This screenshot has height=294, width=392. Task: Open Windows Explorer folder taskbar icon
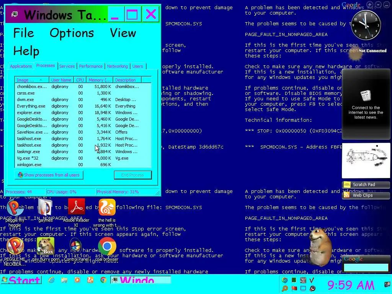click(64, 280)
